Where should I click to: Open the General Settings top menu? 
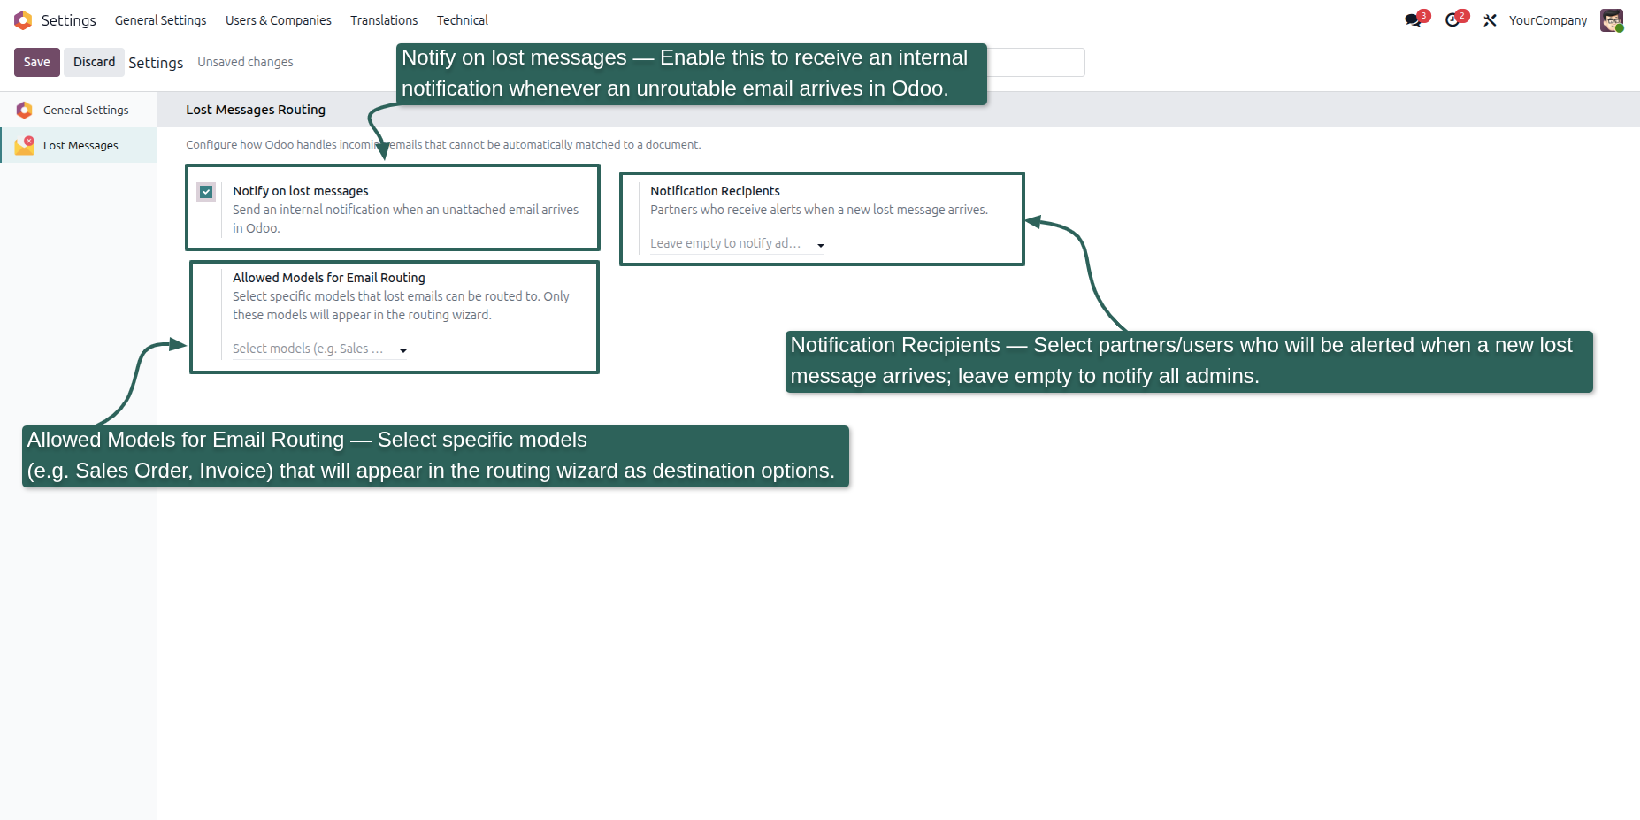tap(160, 20)
